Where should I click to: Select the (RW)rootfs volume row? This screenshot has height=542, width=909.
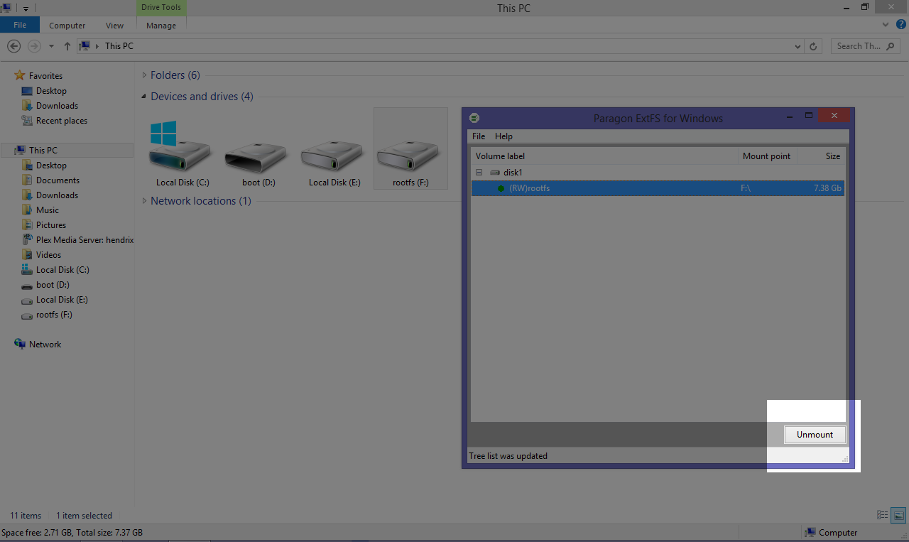(658, 188)
